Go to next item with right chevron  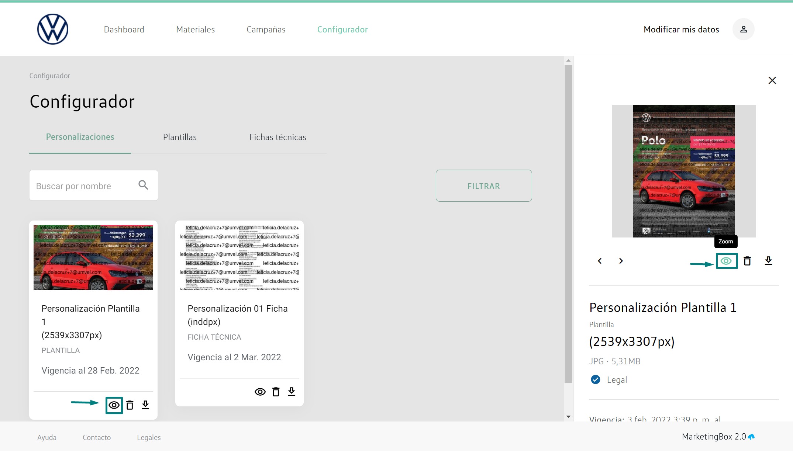pyautogui.click(x=621, y=261)
